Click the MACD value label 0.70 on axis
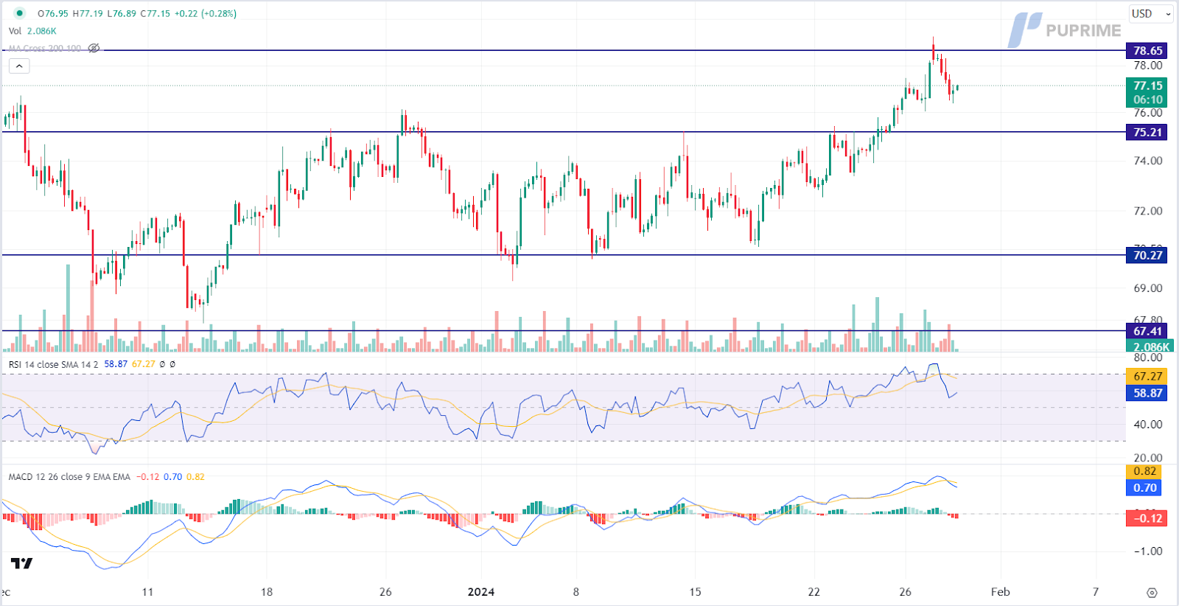Viewport: 1179px width, 606px height. [1144, 488]
